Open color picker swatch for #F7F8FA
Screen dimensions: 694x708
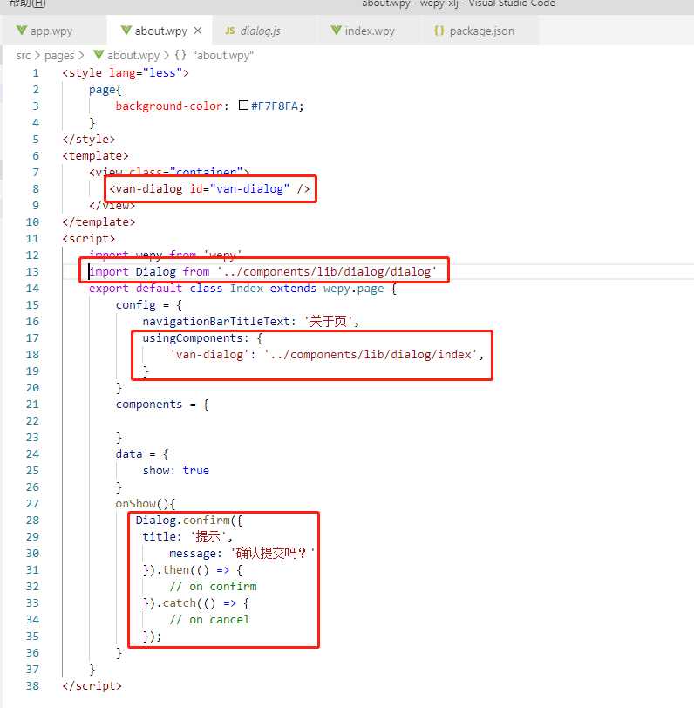(243, 106)
